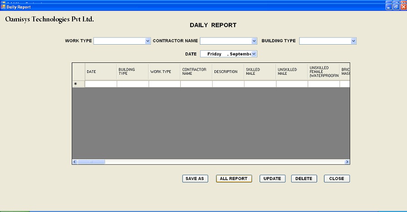Click the empty WORK TYPE cell in new row

click(x=164, y=84)
